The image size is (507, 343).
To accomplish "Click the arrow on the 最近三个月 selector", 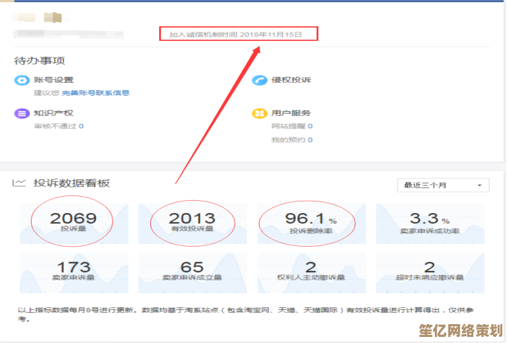I will (479, 185).
